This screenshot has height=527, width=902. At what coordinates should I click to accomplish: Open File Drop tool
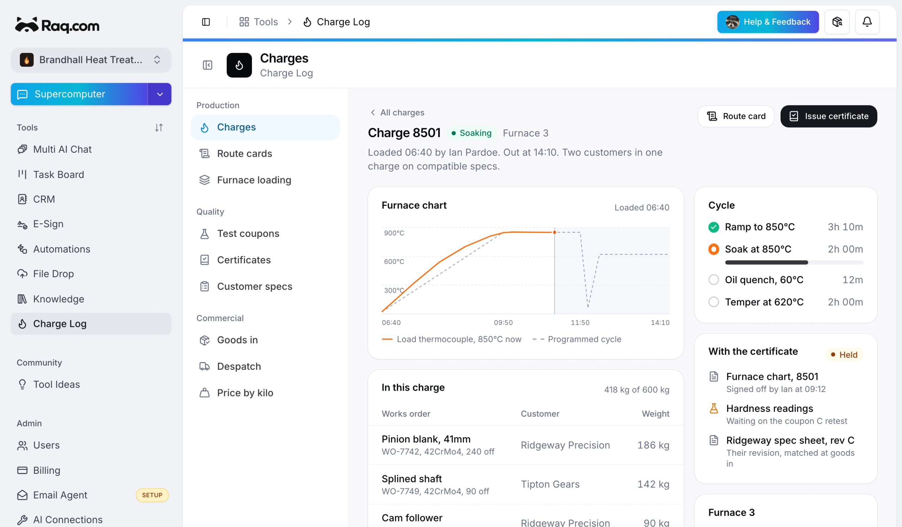coord(91,274)
